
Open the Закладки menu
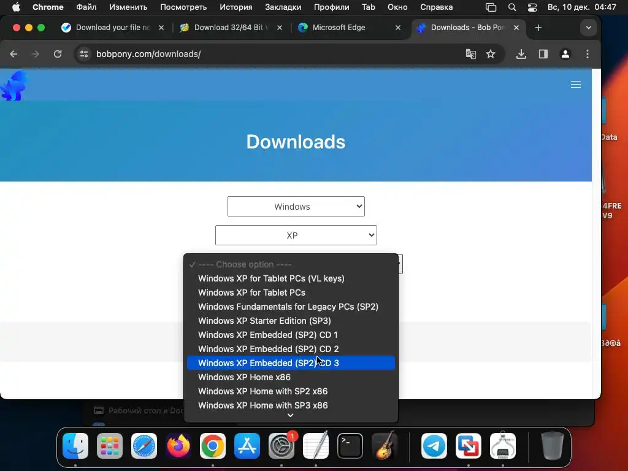[x=283, y=7]
